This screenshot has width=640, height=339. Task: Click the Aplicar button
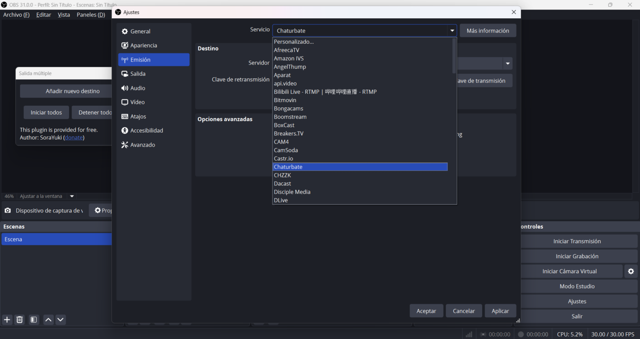(x=500, y=311)
